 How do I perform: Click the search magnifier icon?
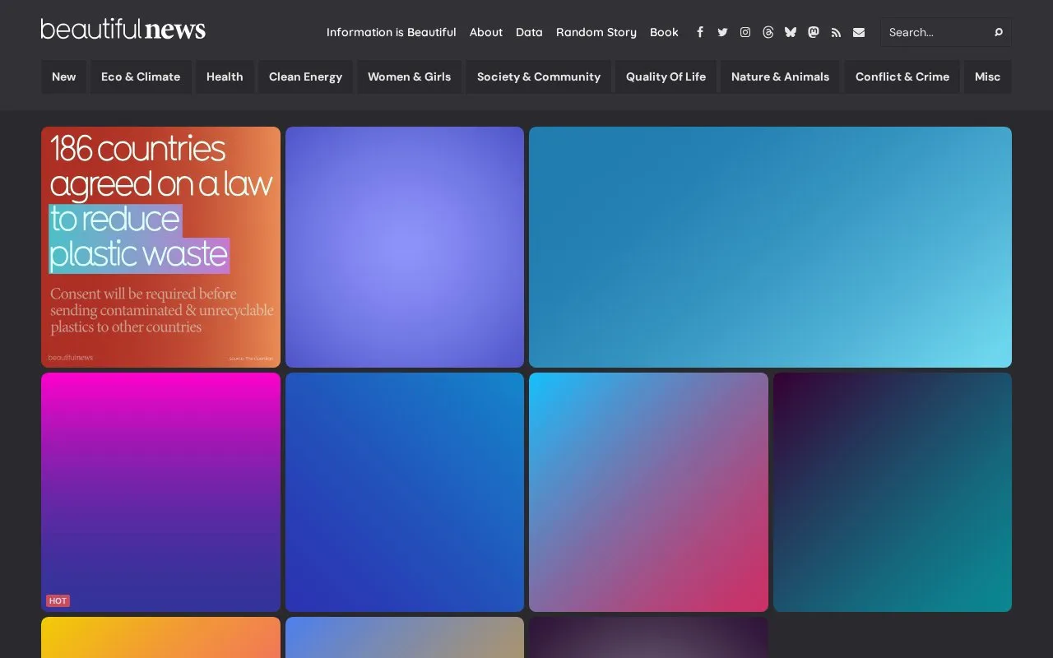999,32
